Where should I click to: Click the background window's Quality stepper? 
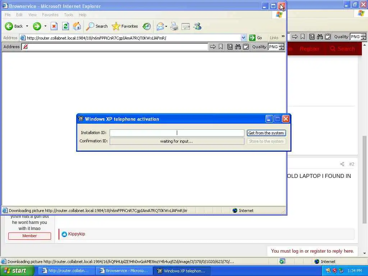point(364,37)
